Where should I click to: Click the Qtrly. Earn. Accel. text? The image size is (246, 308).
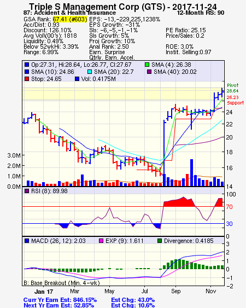point(112,57)
